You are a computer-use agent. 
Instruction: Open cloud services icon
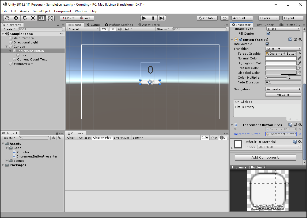click(x=225, y=18)
